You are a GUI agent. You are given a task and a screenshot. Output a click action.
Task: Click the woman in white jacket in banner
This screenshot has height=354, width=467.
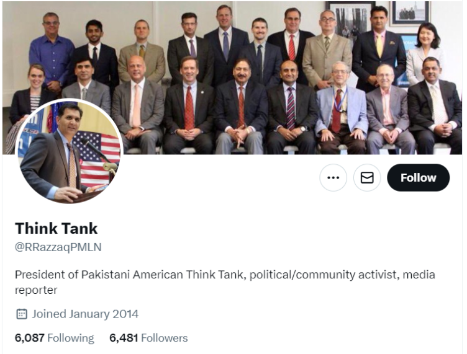pos(424,53)
